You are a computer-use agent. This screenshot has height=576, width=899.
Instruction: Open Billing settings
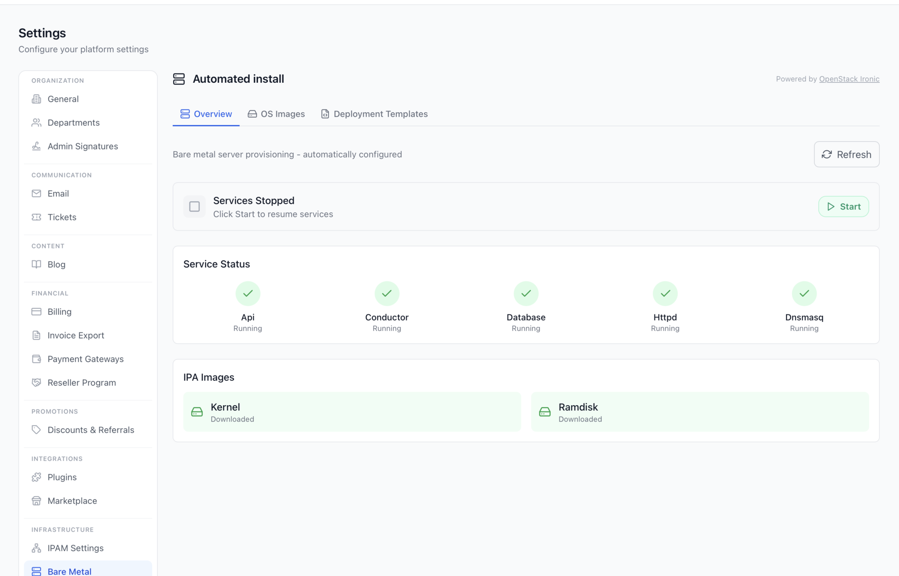point(88,312)
